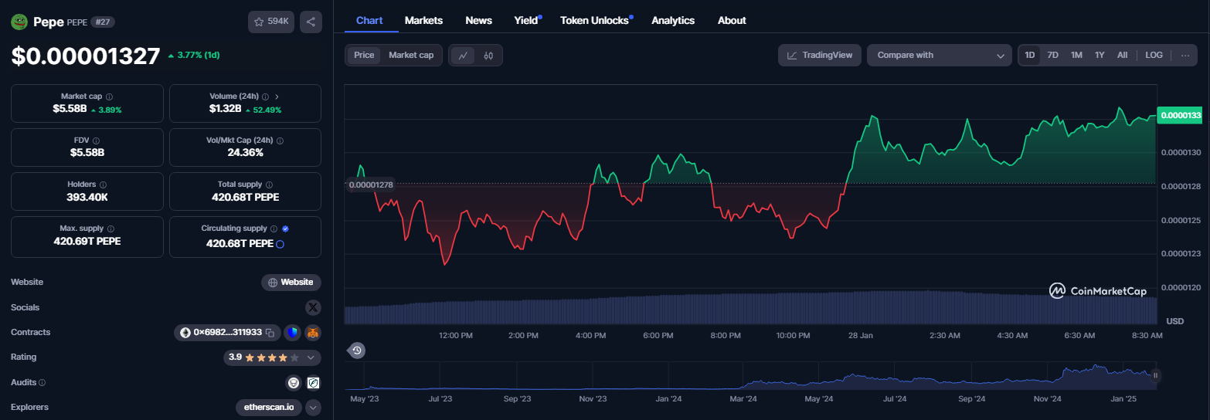Screen dimensions: 1210x420
Task: Open the X (Twitter) social icon
Action: pos(313,307)
